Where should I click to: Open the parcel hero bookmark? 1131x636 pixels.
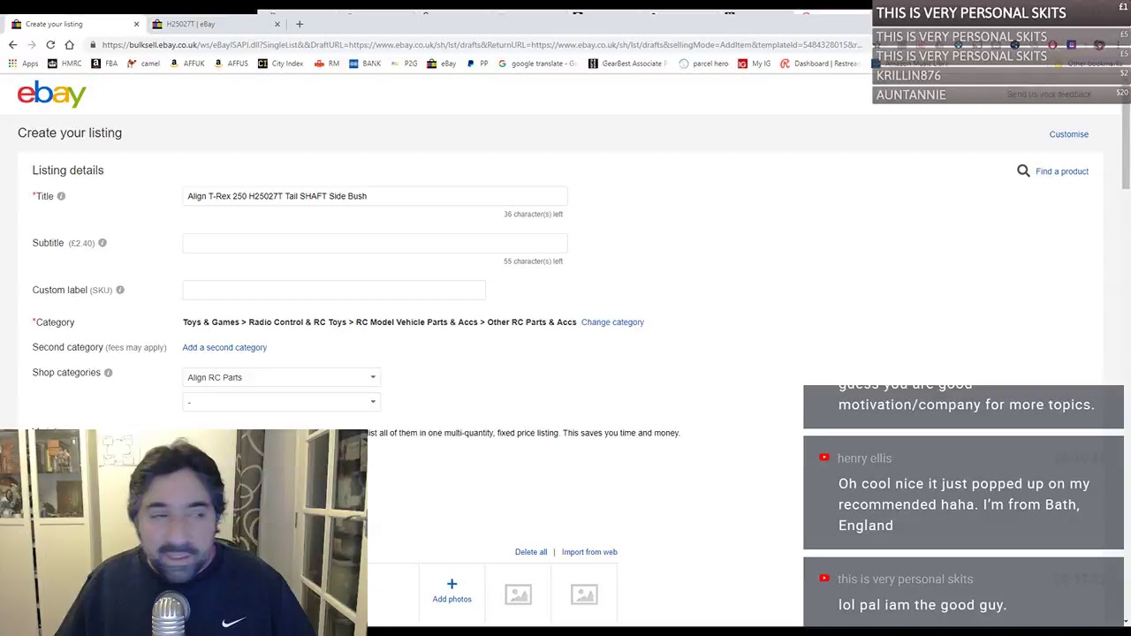click(x=703, y=64)
